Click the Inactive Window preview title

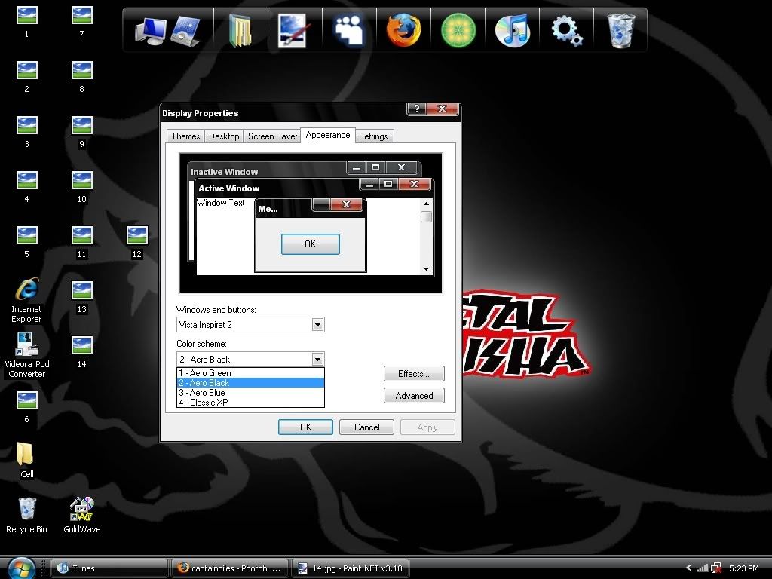click(x=225, y=172)
